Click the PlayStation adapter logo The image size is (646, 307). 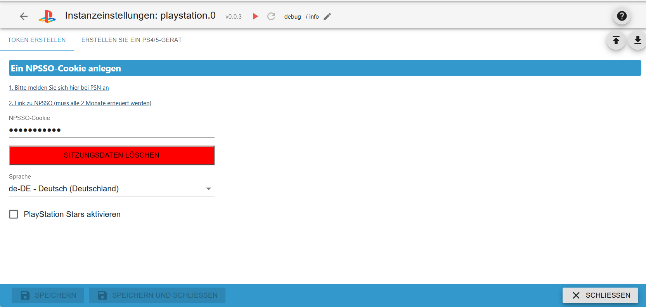click(47, 16)
